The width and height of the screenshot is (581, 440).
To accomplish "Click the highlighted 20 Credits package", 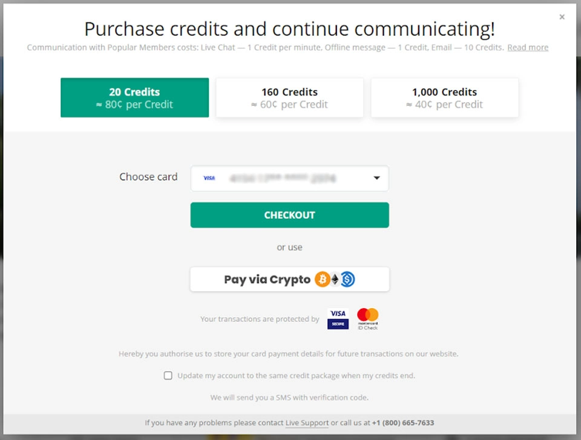I will click(134, 98).
